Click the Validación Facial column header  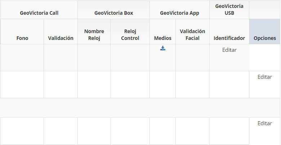click(192, 35)
